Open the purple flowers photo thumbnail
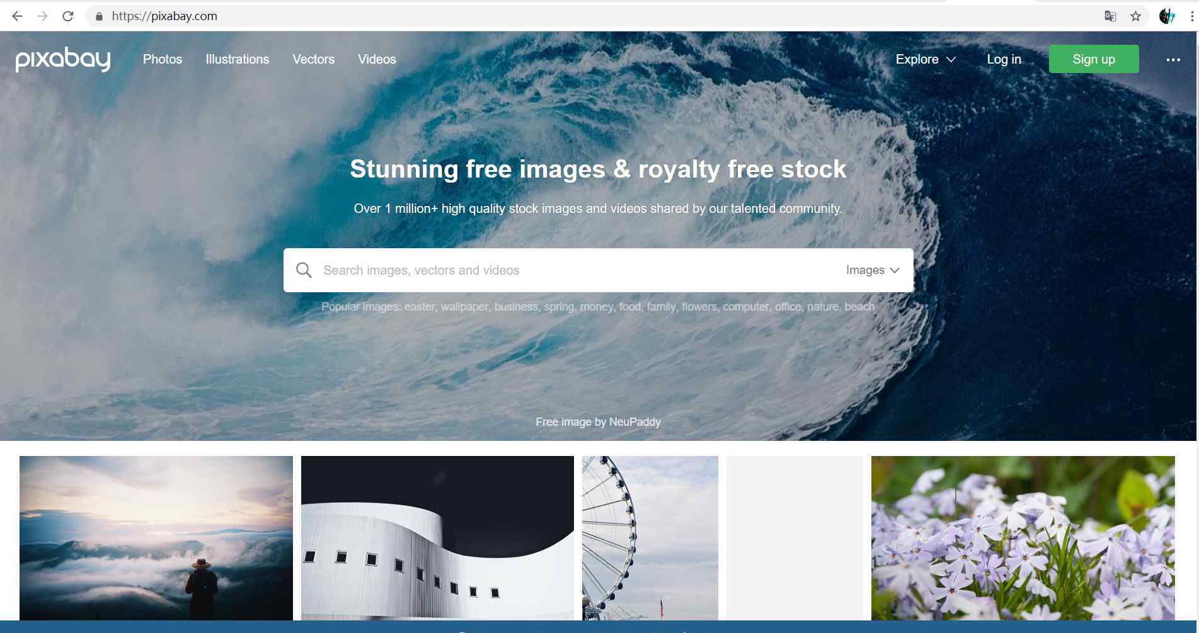 [x=1023, y=538]
